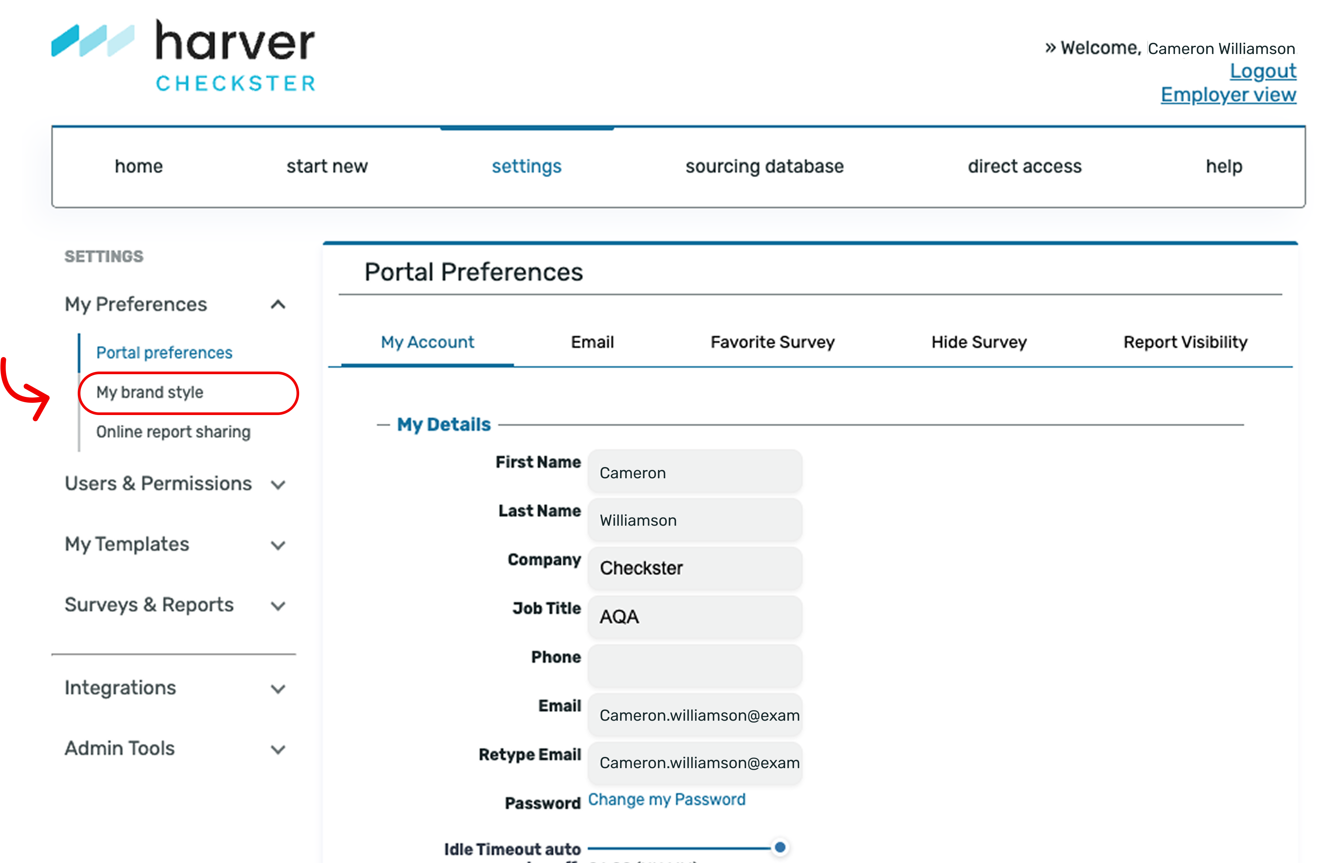
Task: Open Portal preferences settings
Action: click(164, 352)
